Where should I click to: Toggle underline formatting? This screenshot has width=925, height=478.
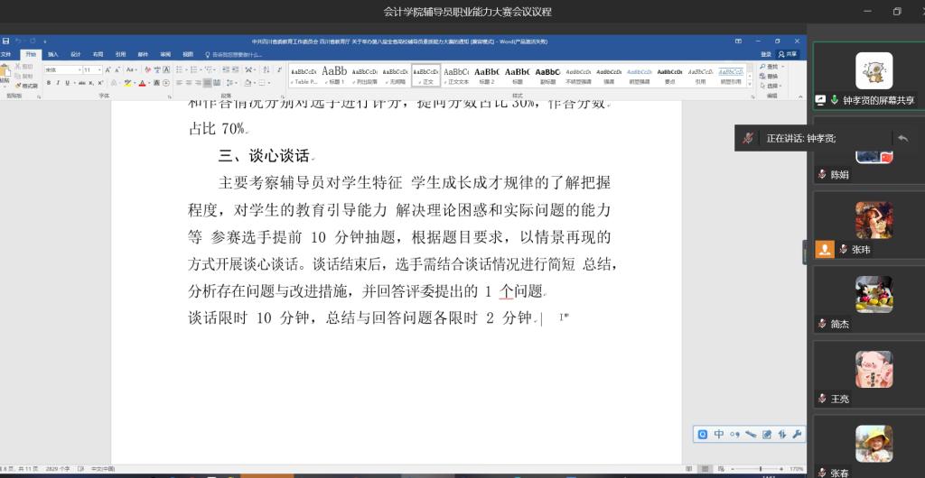pos(67,83)
